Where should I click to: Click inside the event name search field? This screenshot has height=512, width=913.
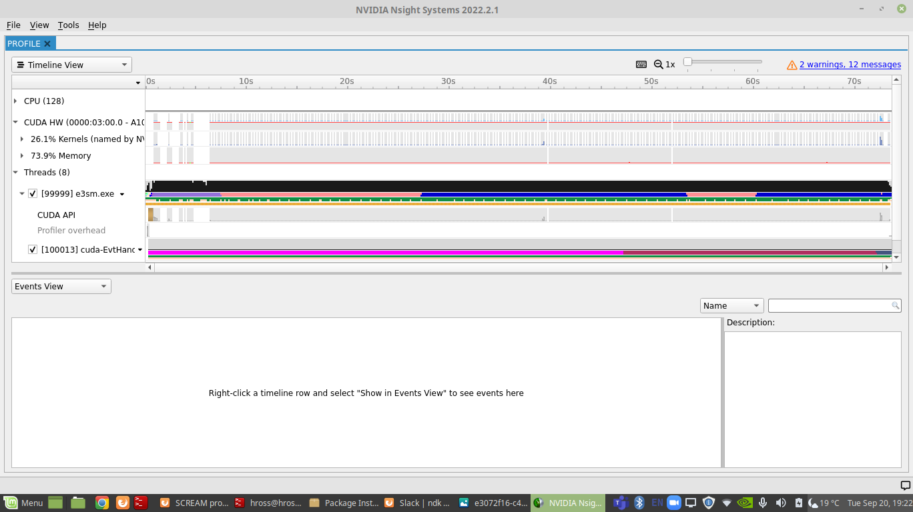(x=828, y=305)
